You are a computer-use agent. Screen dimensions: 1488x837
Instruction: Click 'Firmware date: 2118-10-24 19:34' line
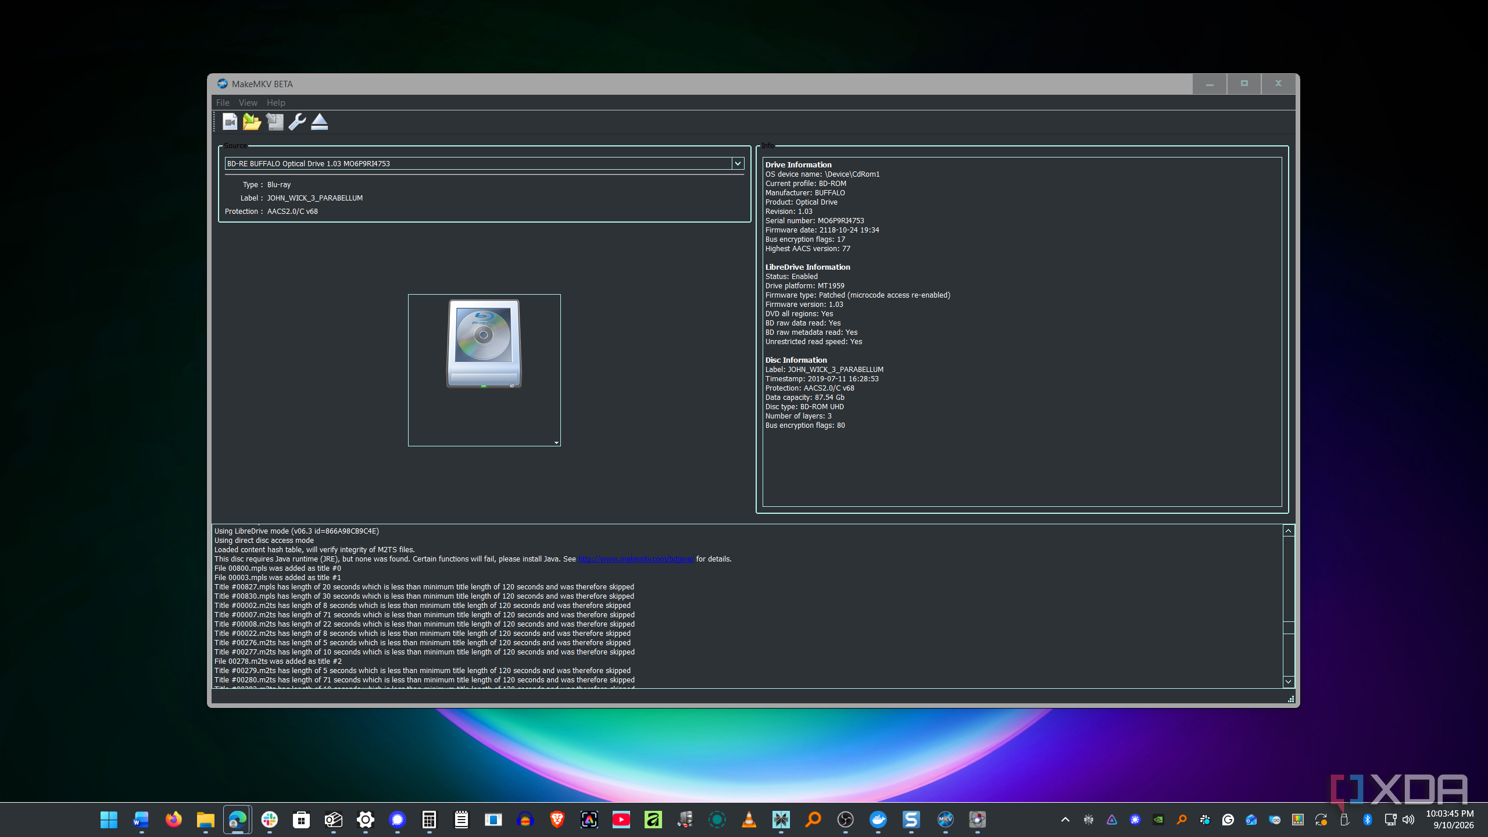[822, 230]
